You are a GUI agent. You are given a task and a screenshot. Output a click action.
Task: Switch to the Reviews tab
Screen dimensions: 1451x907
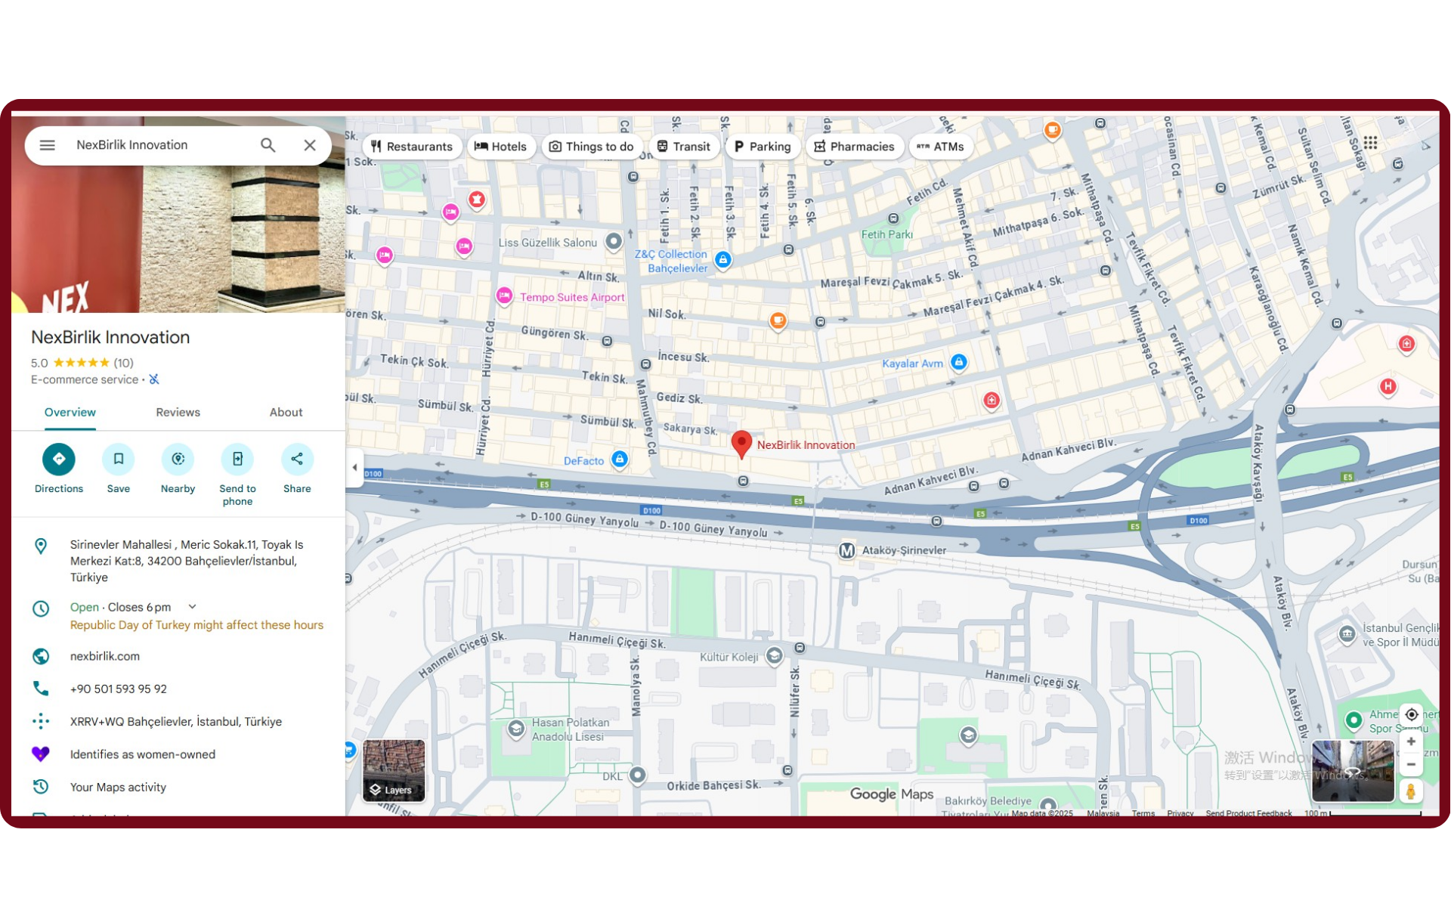[178, 413]
